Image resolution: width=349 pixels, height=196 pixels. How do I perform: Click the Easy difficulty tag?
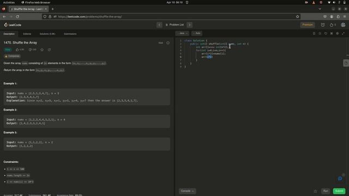click(8, 50)
